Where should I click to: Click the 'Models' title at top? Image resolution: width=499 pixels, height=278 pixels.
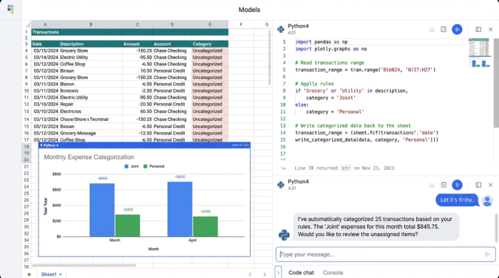(249, 10)
